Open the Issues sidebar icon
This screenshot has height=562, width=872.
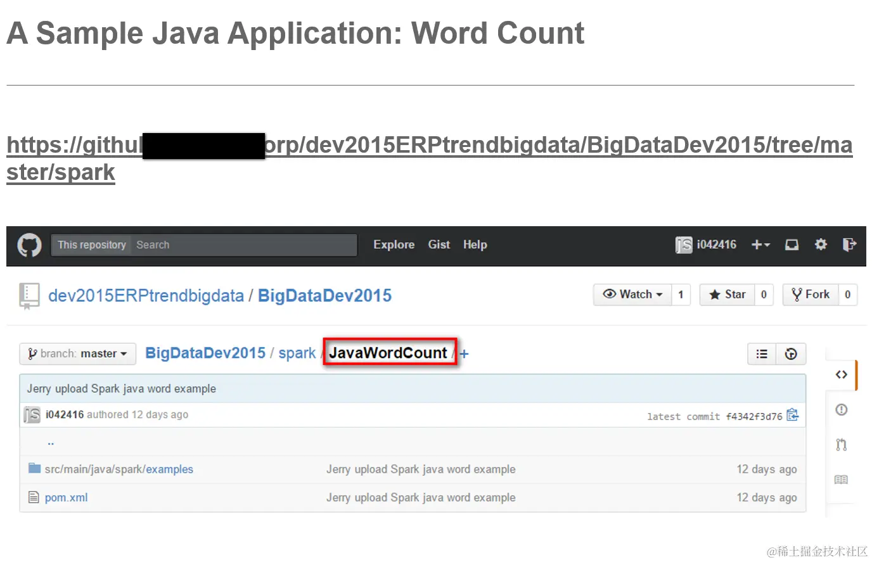click(841, 409)
